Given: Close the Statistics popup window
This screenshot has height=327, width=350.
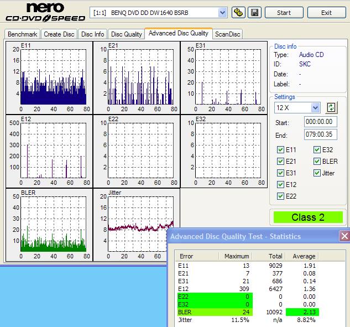Looking at the screenshot, I should [344, 236].
